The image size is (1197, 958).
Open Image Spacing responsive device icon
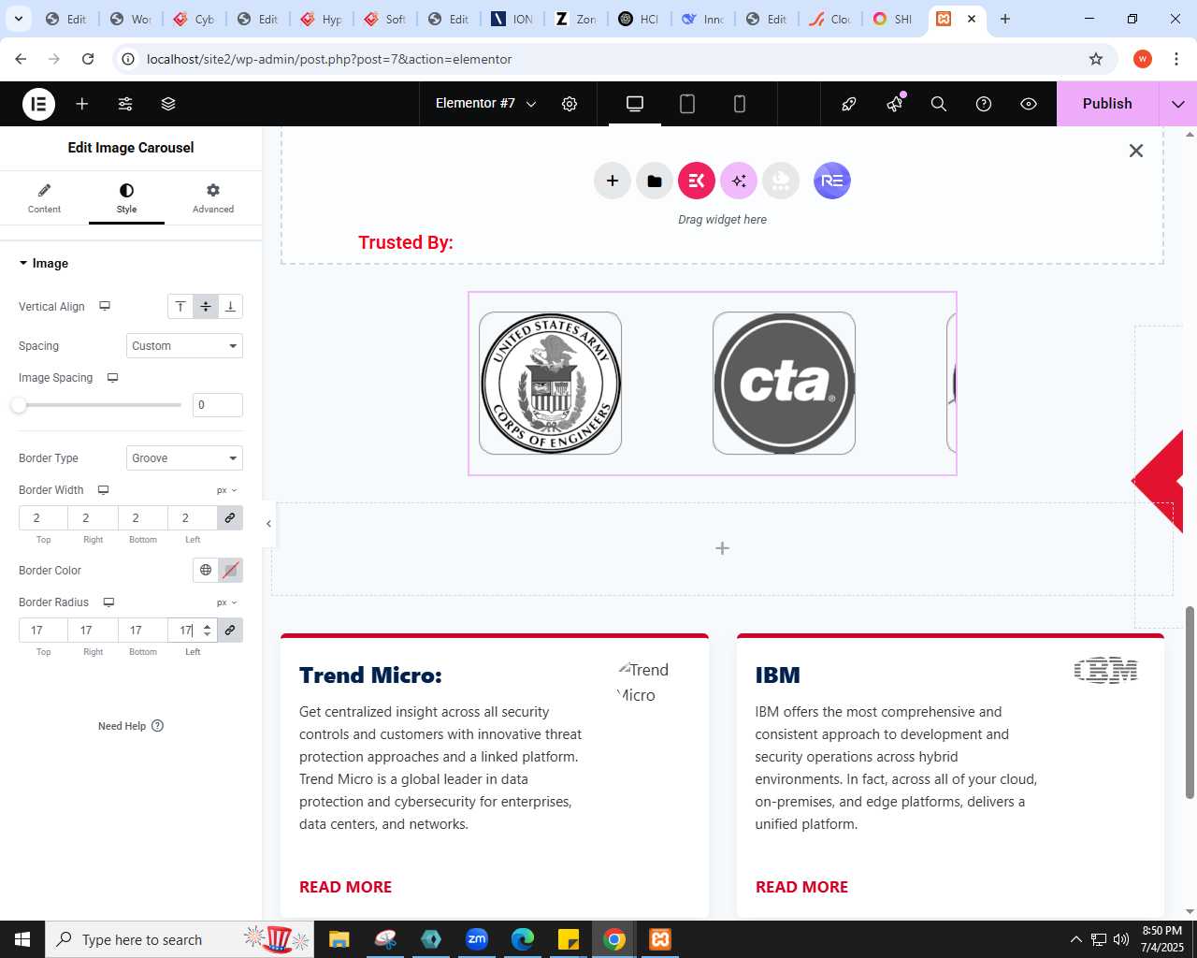click(112, 378)
